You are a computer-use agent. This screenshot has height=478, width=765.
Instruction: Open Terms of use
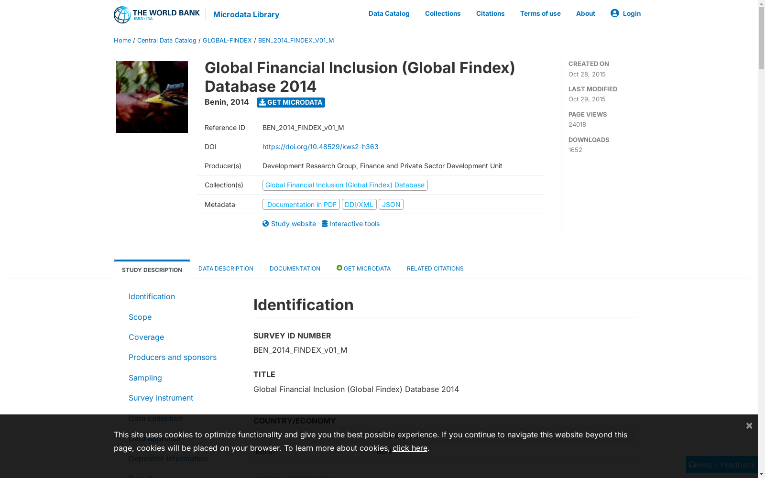point(540,13)
